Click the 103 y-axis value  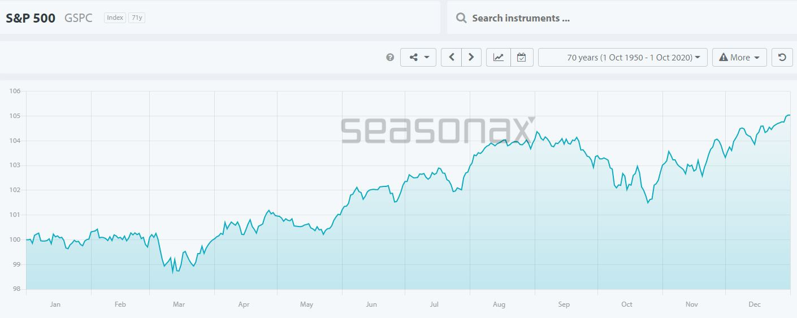coord(15,165)
